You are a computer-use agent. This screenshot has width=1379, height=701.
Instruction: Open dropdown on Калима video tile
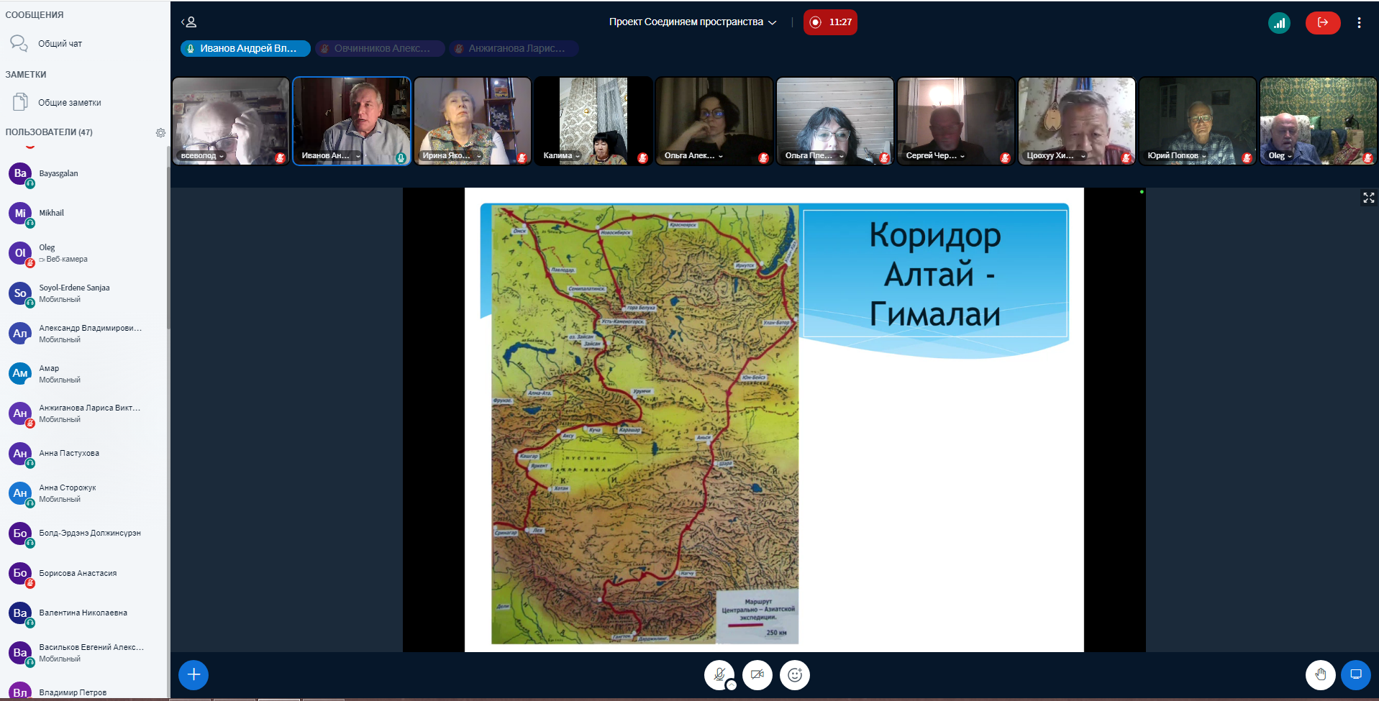point(578,156)
